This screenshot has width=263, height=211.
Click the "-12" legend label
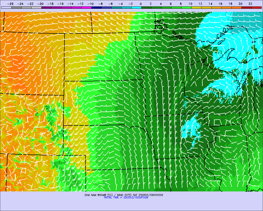coord(80,4)
